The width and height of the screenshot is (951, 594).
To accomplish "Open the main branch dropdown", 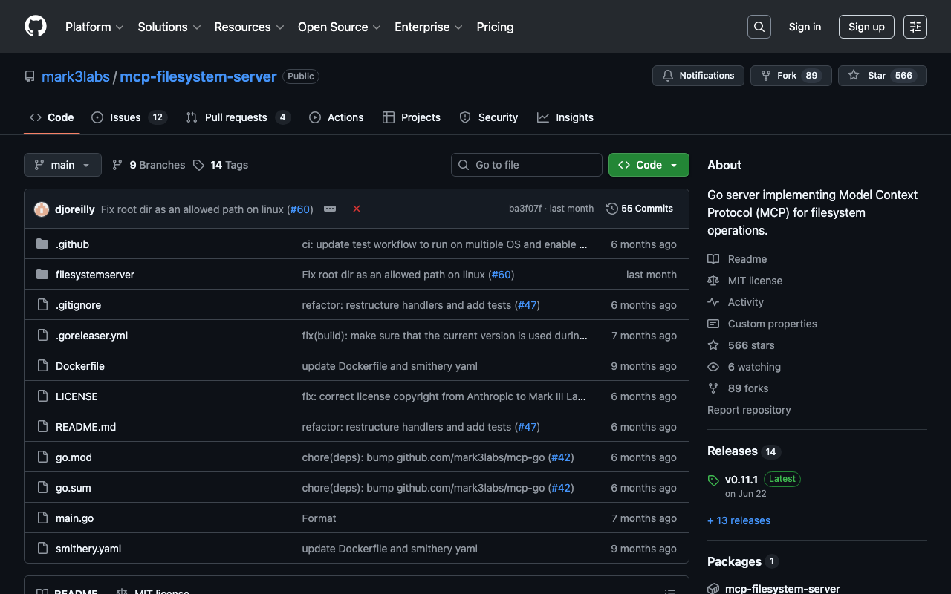I will (62, 165).
